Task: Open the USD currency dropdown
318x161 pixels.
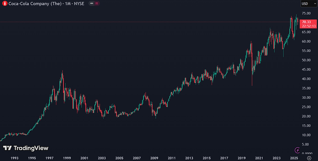Action: tap(309, 4)
